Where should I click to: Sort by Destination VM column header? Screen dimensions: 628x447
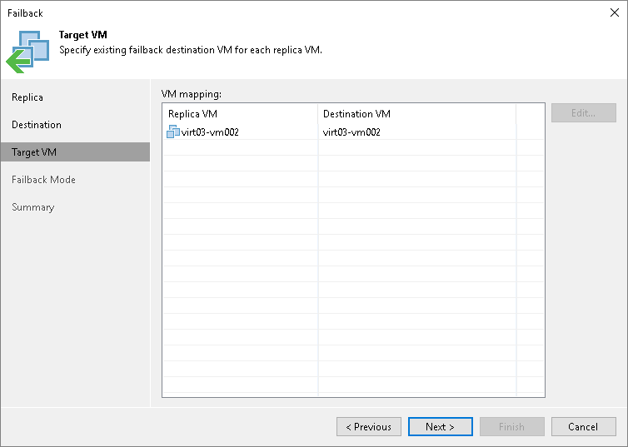416,114
